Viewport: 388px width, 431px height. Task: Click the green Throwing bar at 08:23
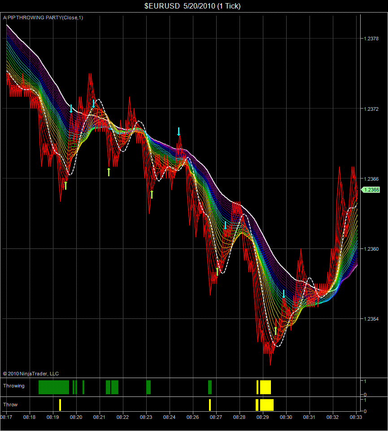(148, 387)
